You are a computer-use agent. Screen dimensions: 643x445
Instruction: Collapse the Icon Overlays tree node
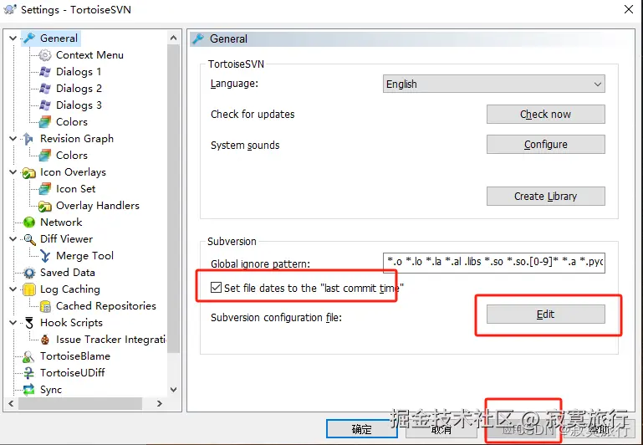pos(13,172)
